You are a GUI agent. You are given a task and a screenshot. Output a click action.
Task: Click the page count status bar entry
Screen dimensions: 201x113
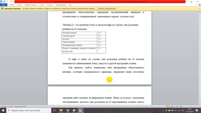click(x=7, y=106)
